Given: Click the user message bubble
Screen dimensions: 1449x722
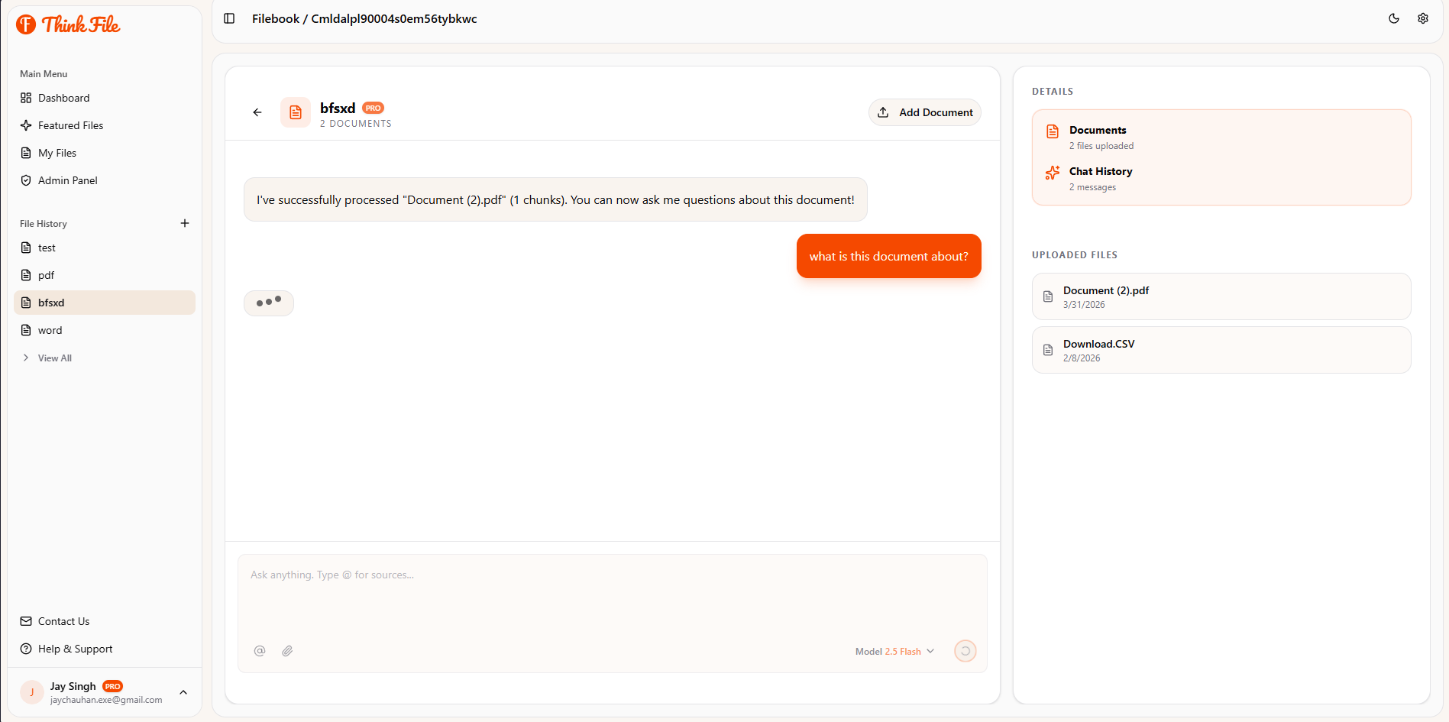Looking at the screenshot, I should pos(889,256).
